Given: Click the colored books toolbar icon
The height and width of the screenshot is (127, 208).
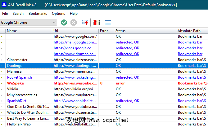Looking at the screenshot, I should (97, 23).
